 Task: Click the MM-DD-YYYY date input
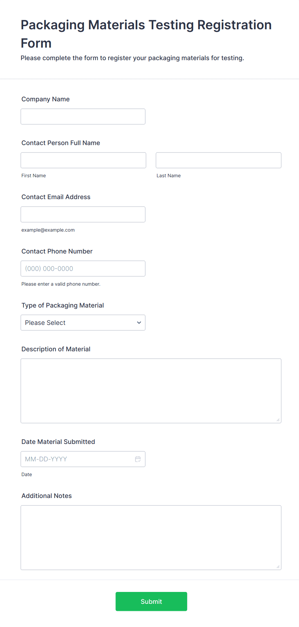[x=77, y=459]
